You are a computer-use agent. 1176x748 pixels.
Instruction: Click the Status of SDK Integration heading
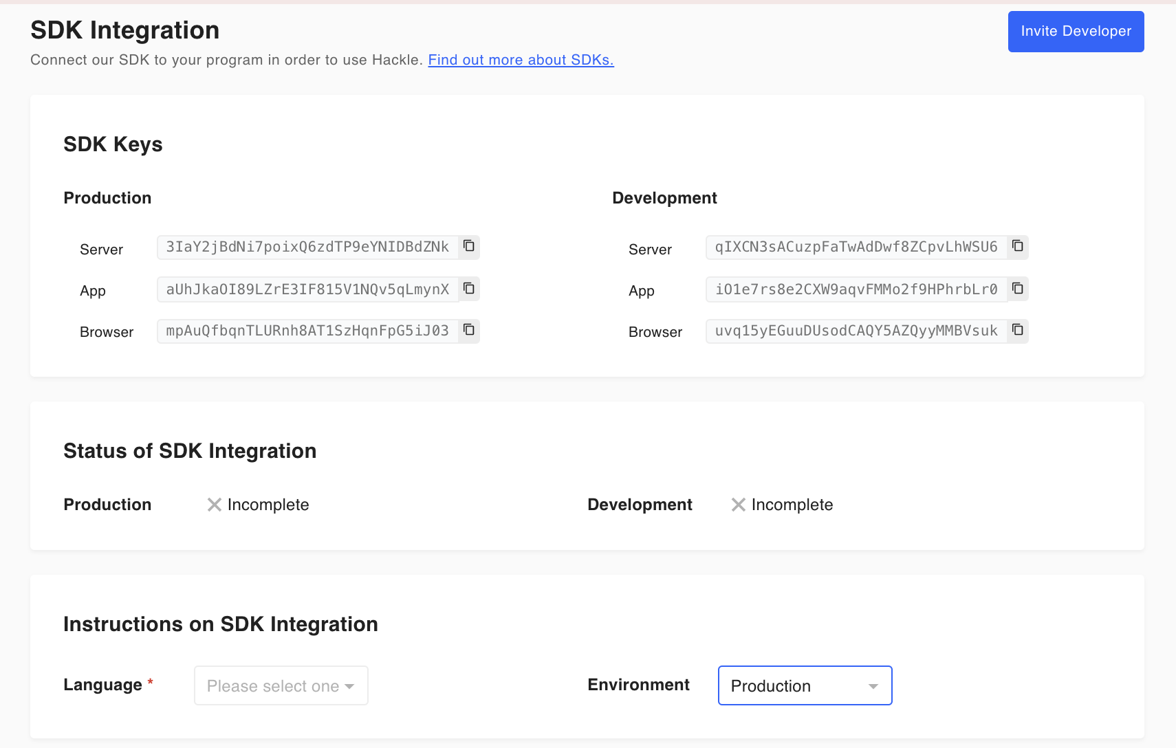(x=190, y=451)
